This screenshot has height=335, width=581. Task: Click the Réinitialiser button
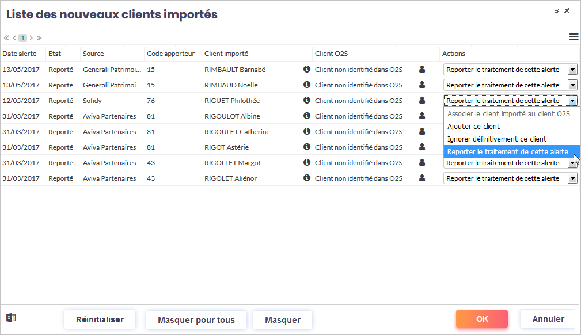point(100,319)
